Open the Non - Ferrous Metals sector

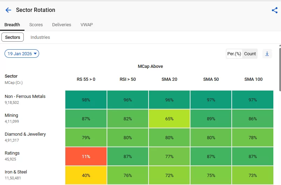(25, 97)
